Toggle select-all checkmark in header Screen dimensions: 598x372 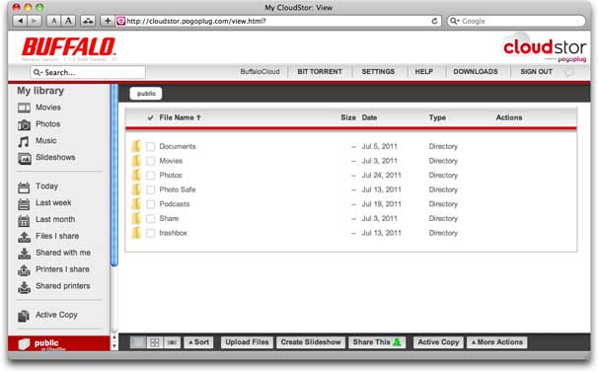coord(151,117)
